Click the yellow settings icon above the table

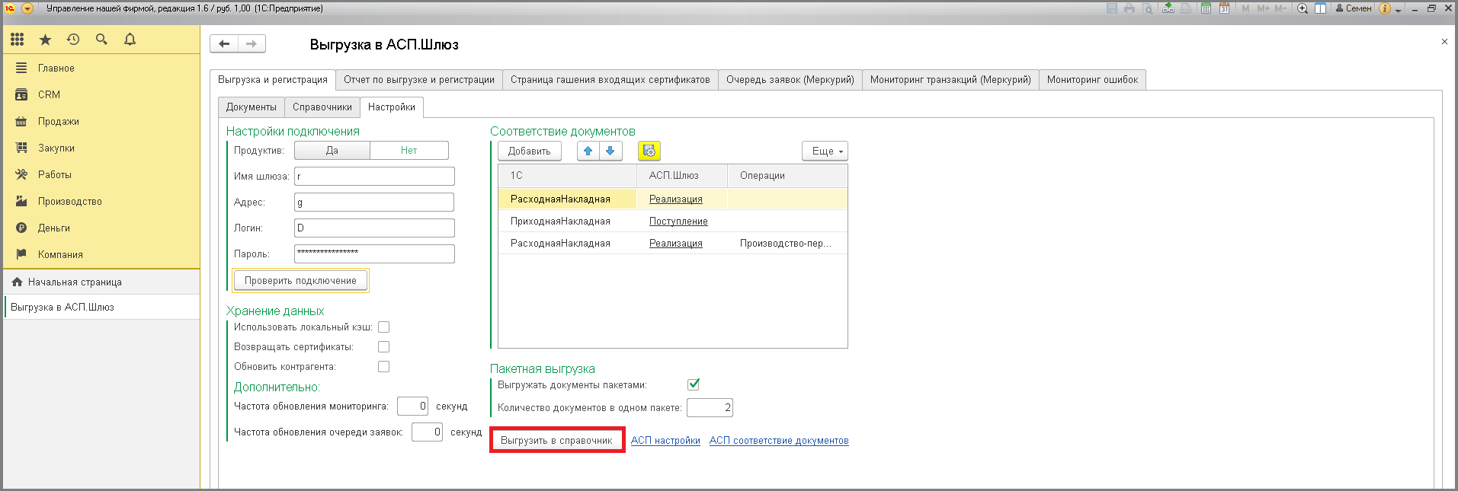click(649, 151)
